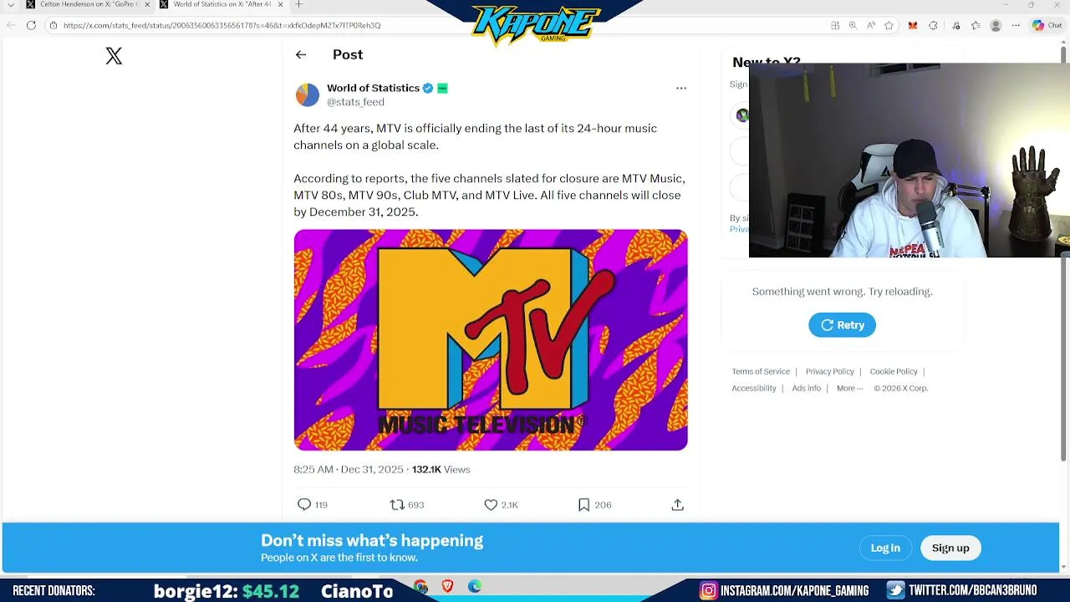
Task: Open the Terms of Service link
Action: point(761,371)
